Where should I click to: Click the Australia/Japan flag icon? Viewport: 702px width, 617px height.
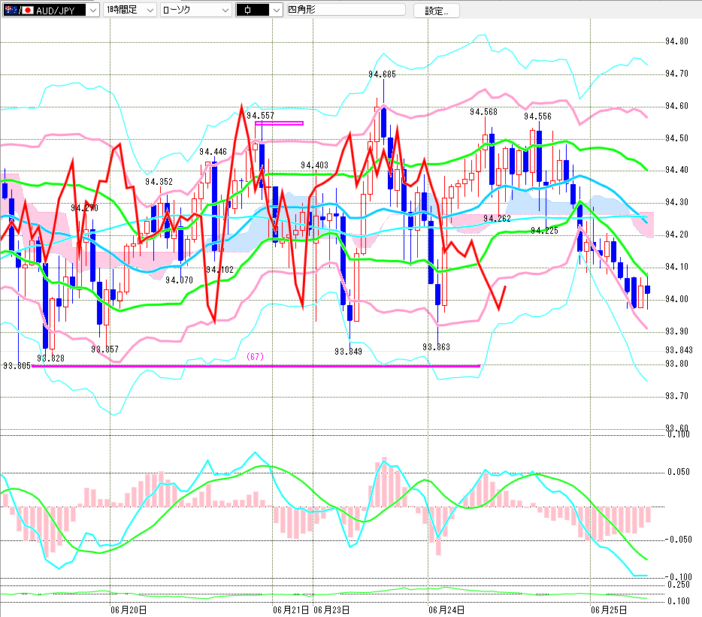tap(20, 10)
